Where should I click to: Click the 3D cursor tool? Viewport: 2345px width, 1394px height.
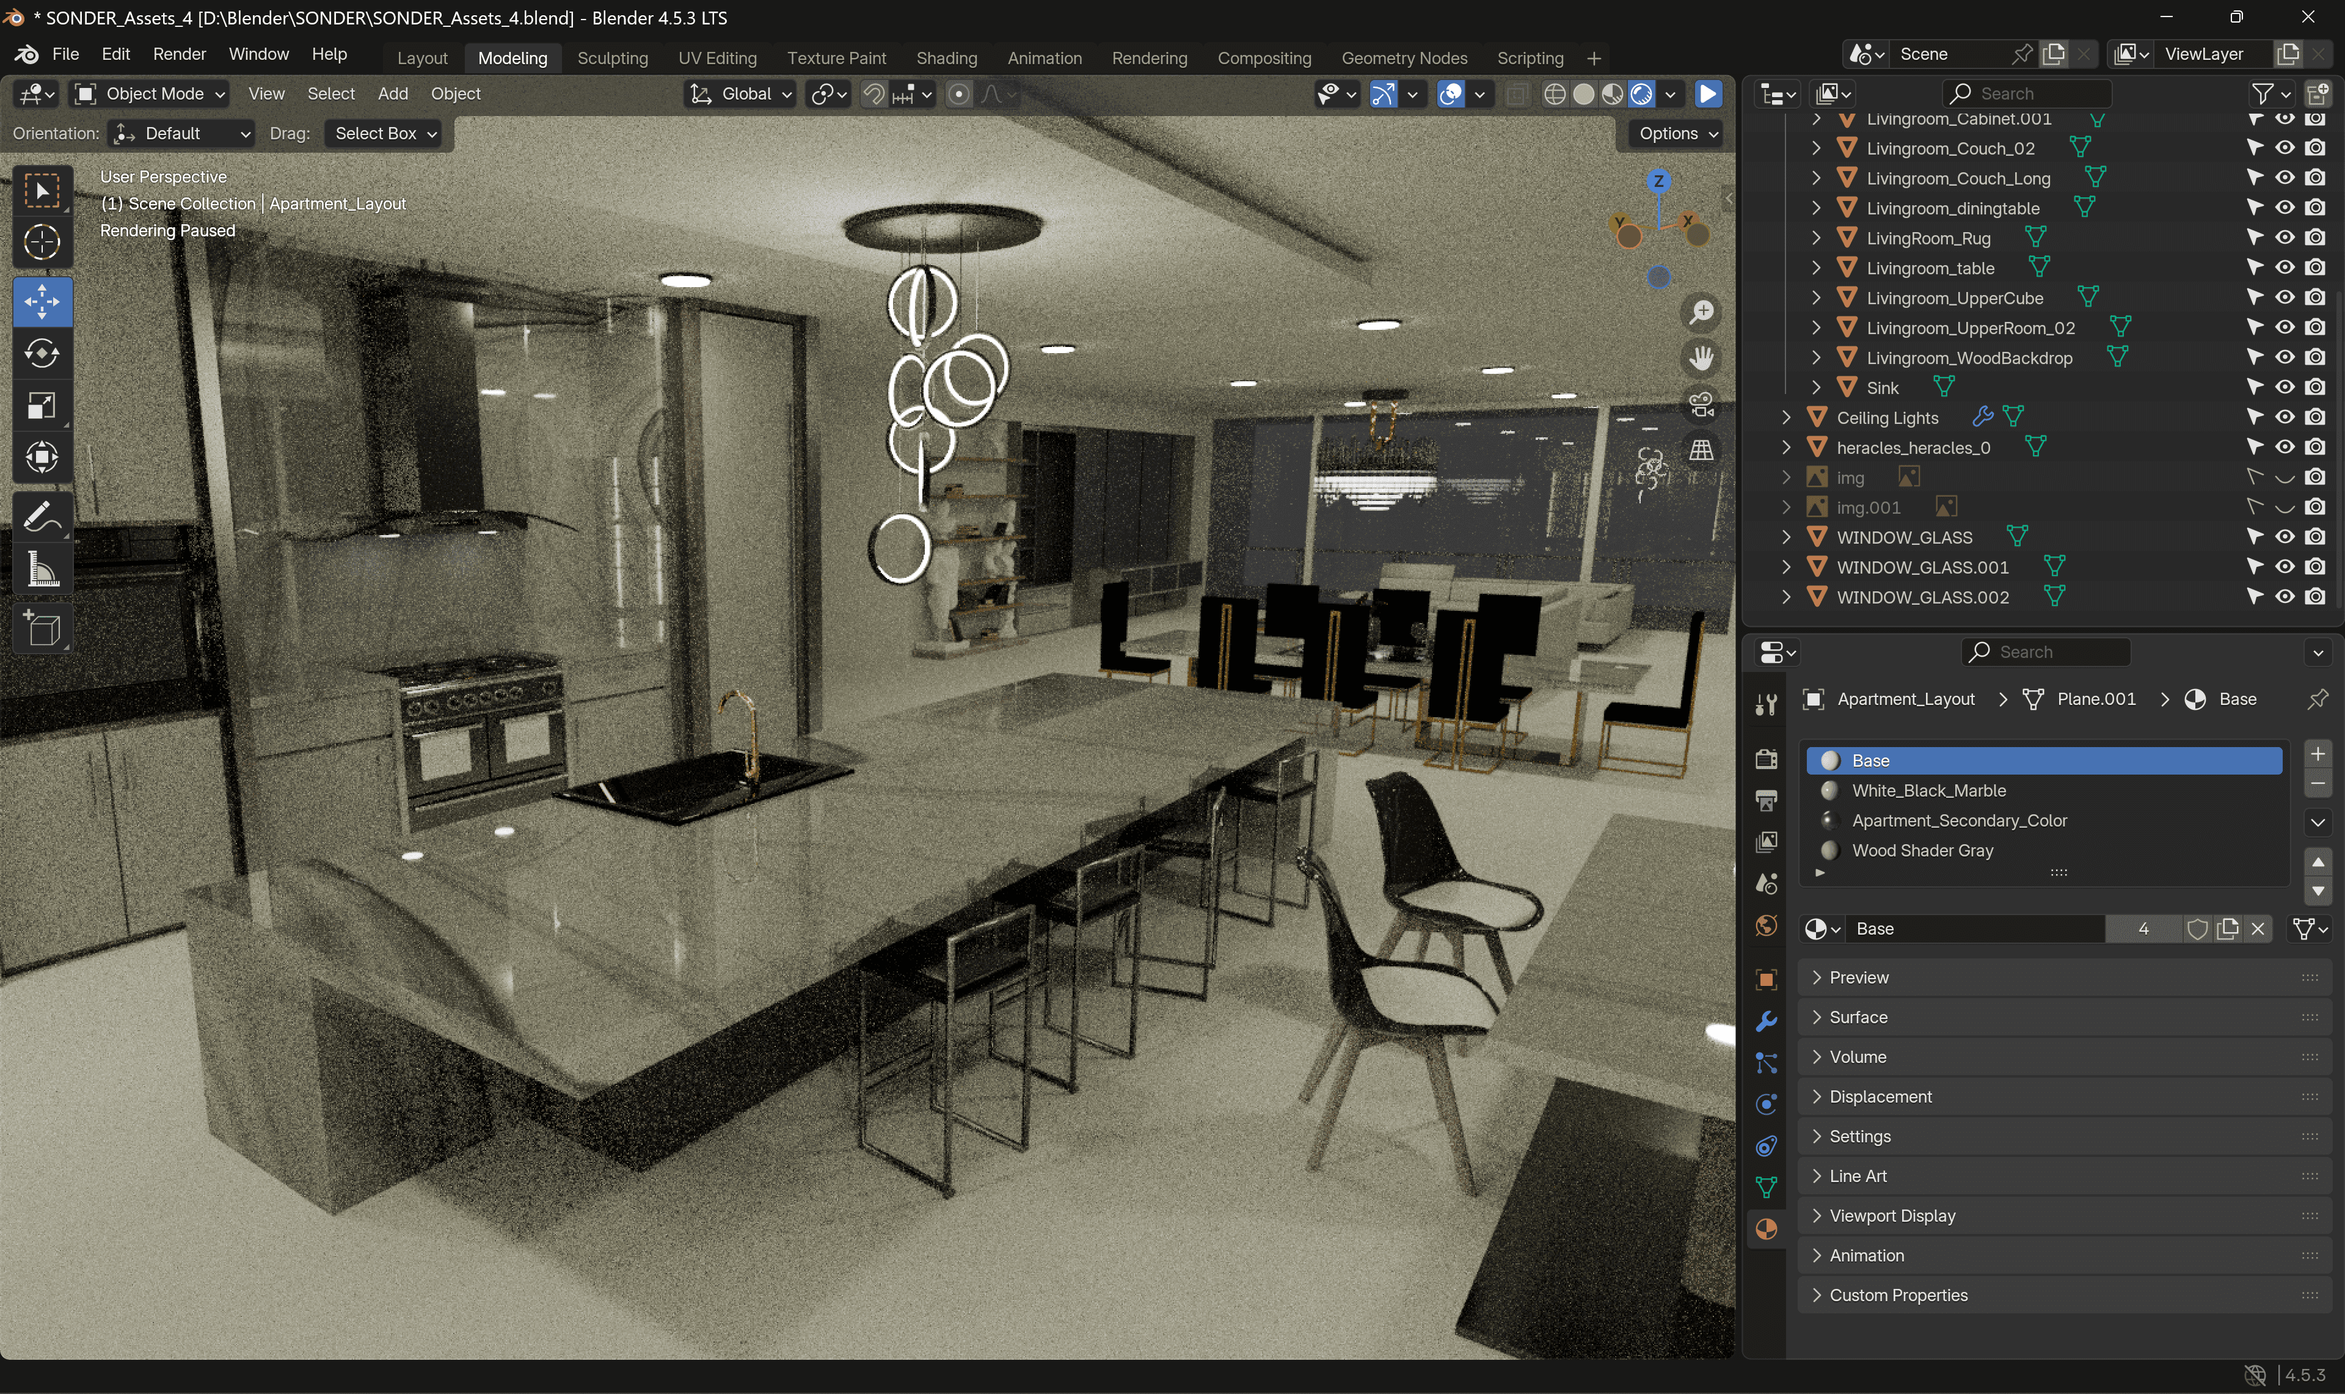42,243
